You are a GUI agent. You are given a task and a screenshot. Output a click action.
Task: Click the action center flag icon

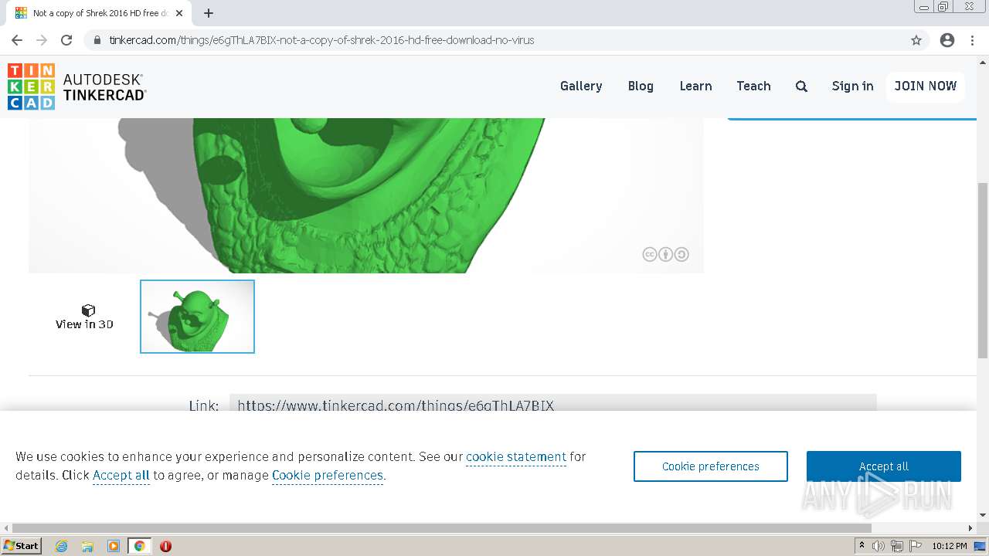pos(916,546)
